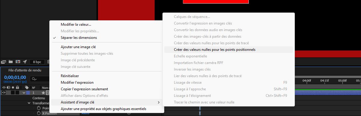Viewport: 361px width, 116px height.
Task: Collapse layer 1 properties with its arrow
Action: pos(24,93)
